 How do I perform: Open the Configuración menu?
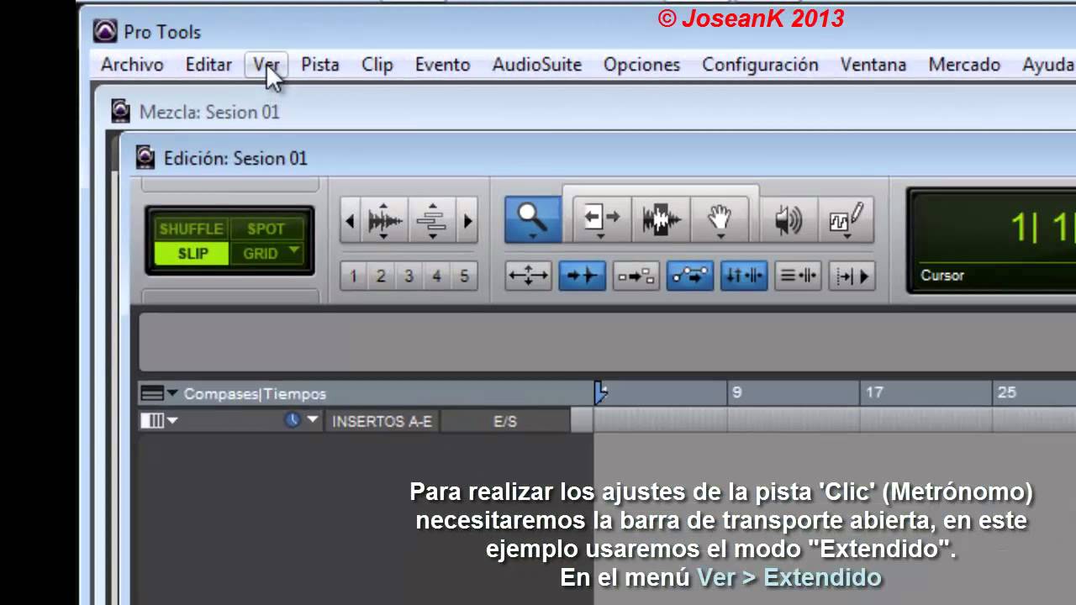(x=760, y=65)
